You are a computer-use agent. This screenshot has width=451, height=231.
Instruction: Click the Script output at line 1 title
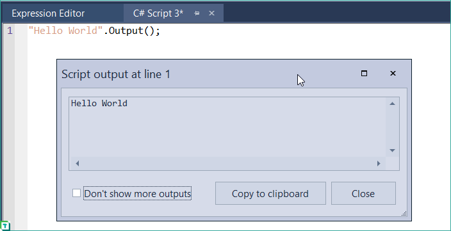click(116, 74)
